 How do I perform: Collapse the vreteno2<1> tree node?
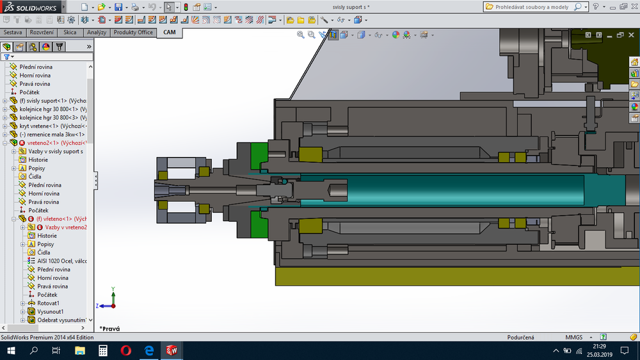coord(5,143)
